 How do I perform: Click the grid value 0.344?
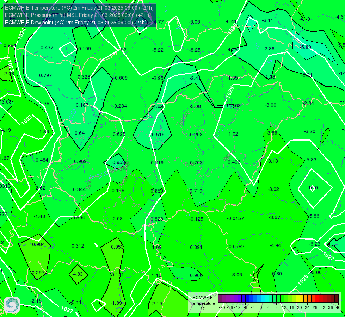point(79,189)
